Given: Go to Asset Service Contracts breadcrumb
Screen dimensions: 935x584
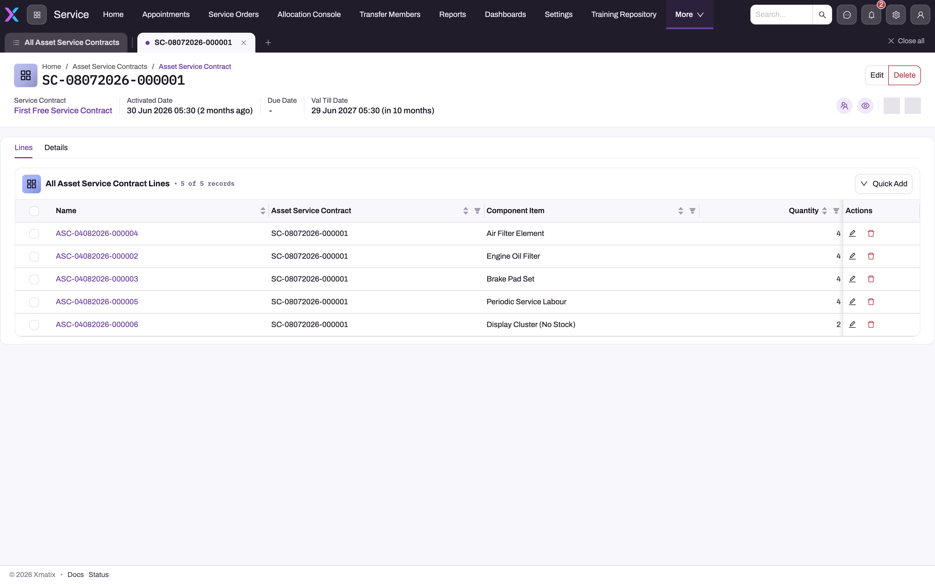Looking at the screenshot, I should (110, 67).
